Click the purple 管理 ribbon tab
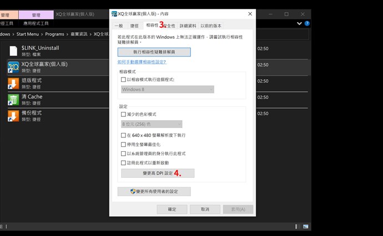 [36, 15]
